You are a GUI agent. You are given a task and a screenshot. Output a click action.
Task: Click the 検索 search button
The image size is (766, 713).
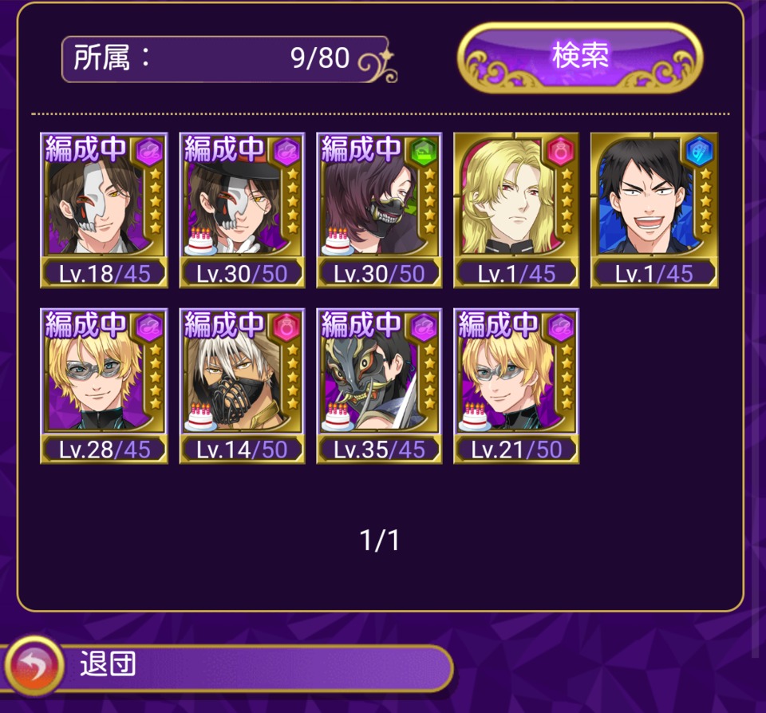point(580,57)
